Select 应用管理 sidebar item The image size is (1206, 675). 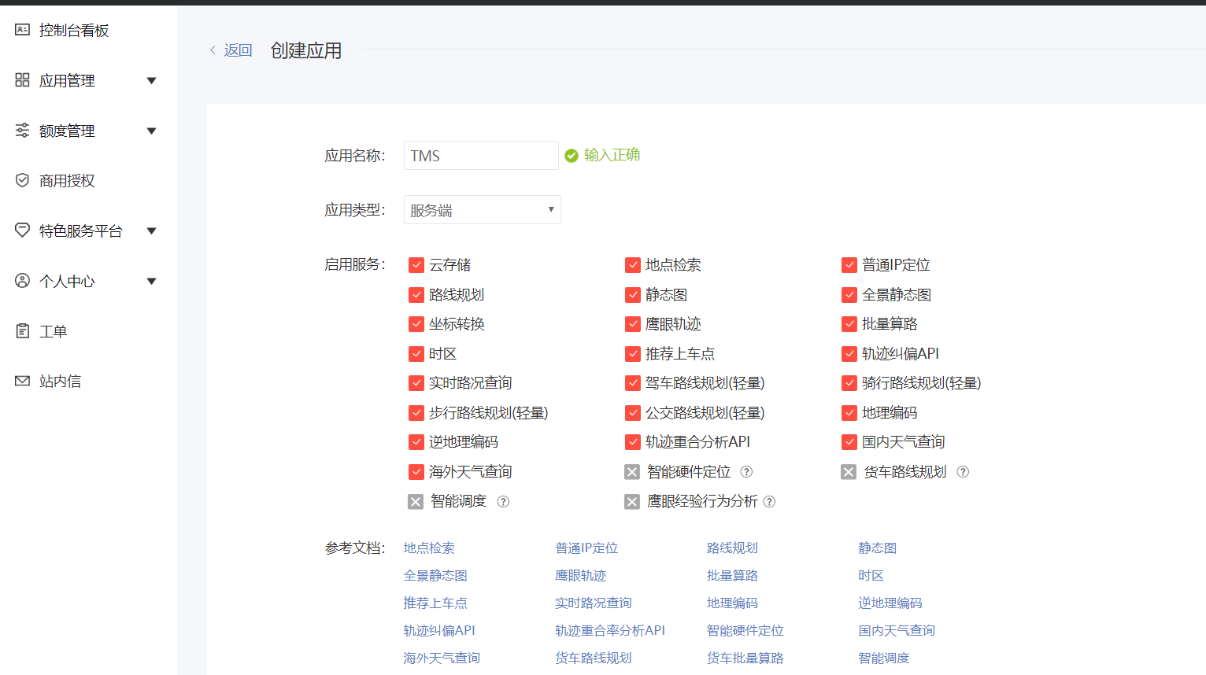click(67, 80)
